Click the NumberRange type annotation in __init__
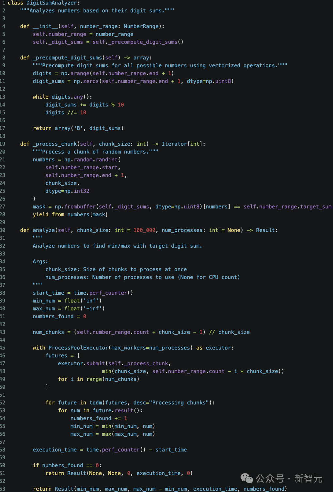The height and width of the screenshot is (492, 333). (141, 26)
